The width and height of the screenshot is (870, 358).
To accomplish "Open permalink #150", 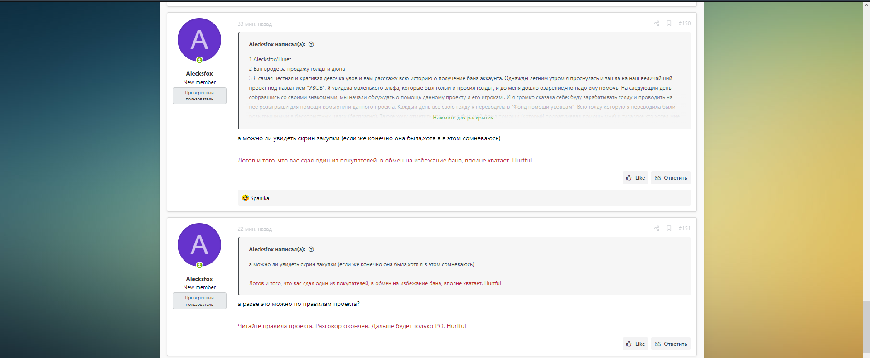I will click(684, 24).
